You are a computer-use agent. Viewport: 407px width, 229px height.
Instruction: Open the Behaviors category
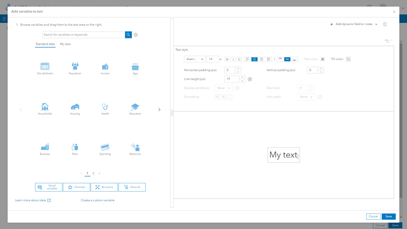(135, 149)
